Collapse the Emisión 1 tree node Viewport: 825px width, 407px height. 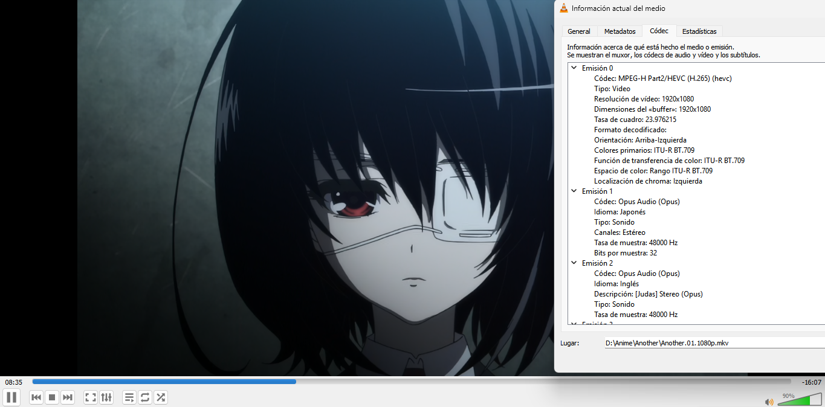[574, 191]
